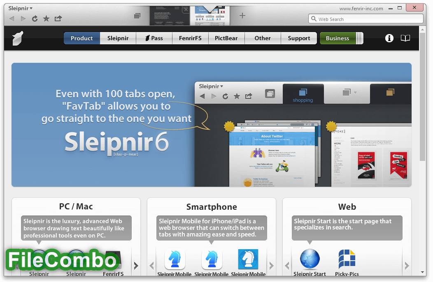The height and width of the screenshot is (282, 433).
Task: Click the Sleipnir Mobile for iPhone/iPad description
Action: [x=212, y=228]
